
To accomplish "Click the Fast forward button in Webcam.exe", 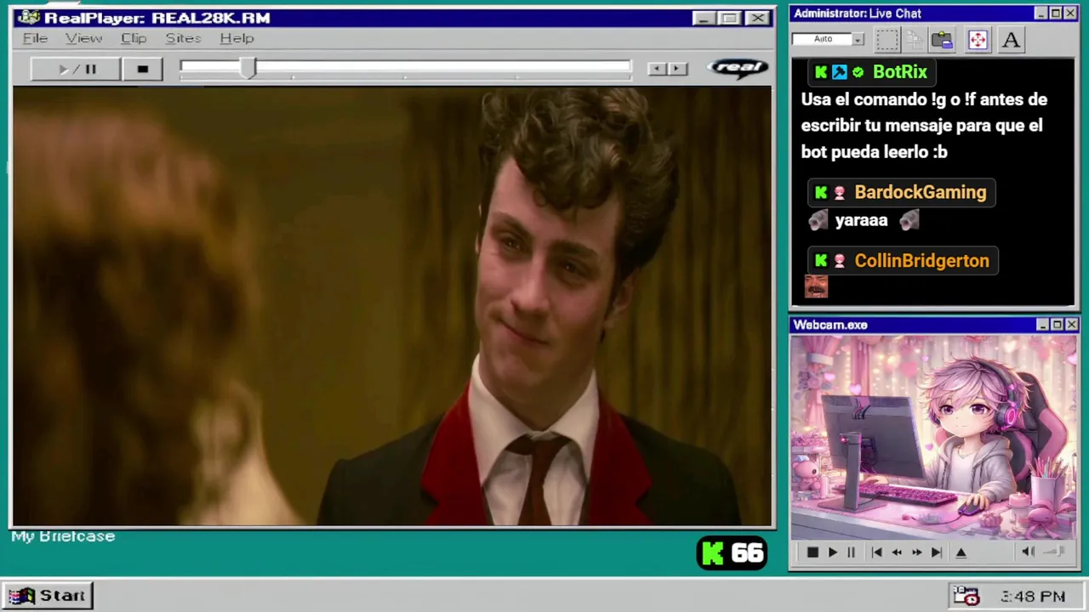I will pos(916,552).
